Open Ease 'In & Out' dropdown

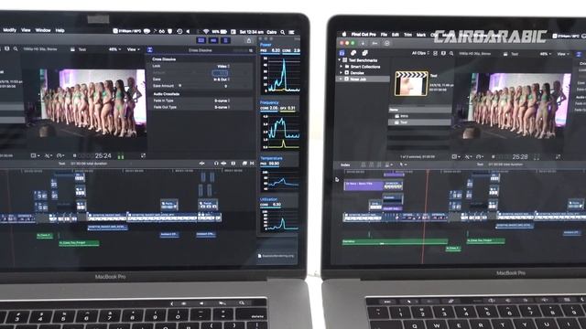point(222,80)
